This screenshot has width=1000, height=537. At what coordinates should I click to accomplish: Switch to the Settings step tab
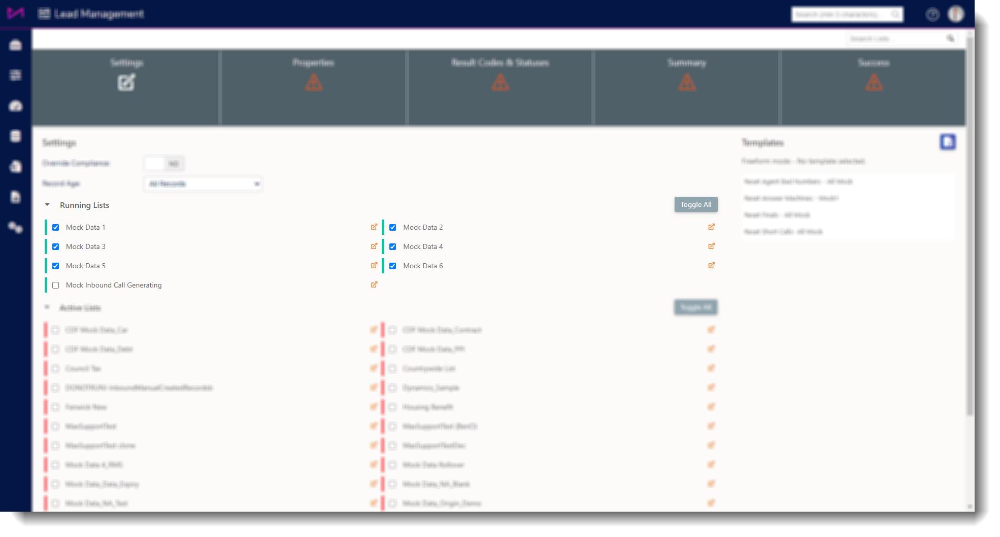tap(126, 87)
